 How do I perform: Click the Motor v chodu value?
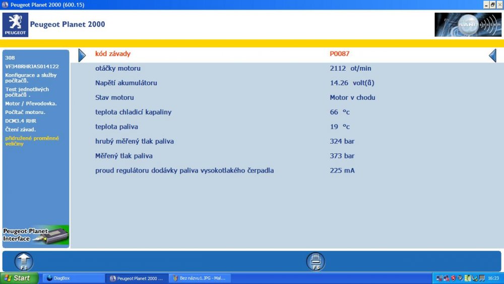click(x=352, y=97)
